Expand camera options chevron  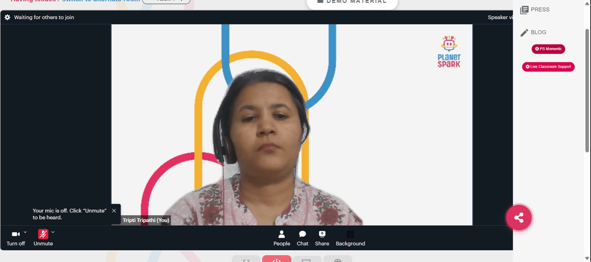(x=25, y=232)
